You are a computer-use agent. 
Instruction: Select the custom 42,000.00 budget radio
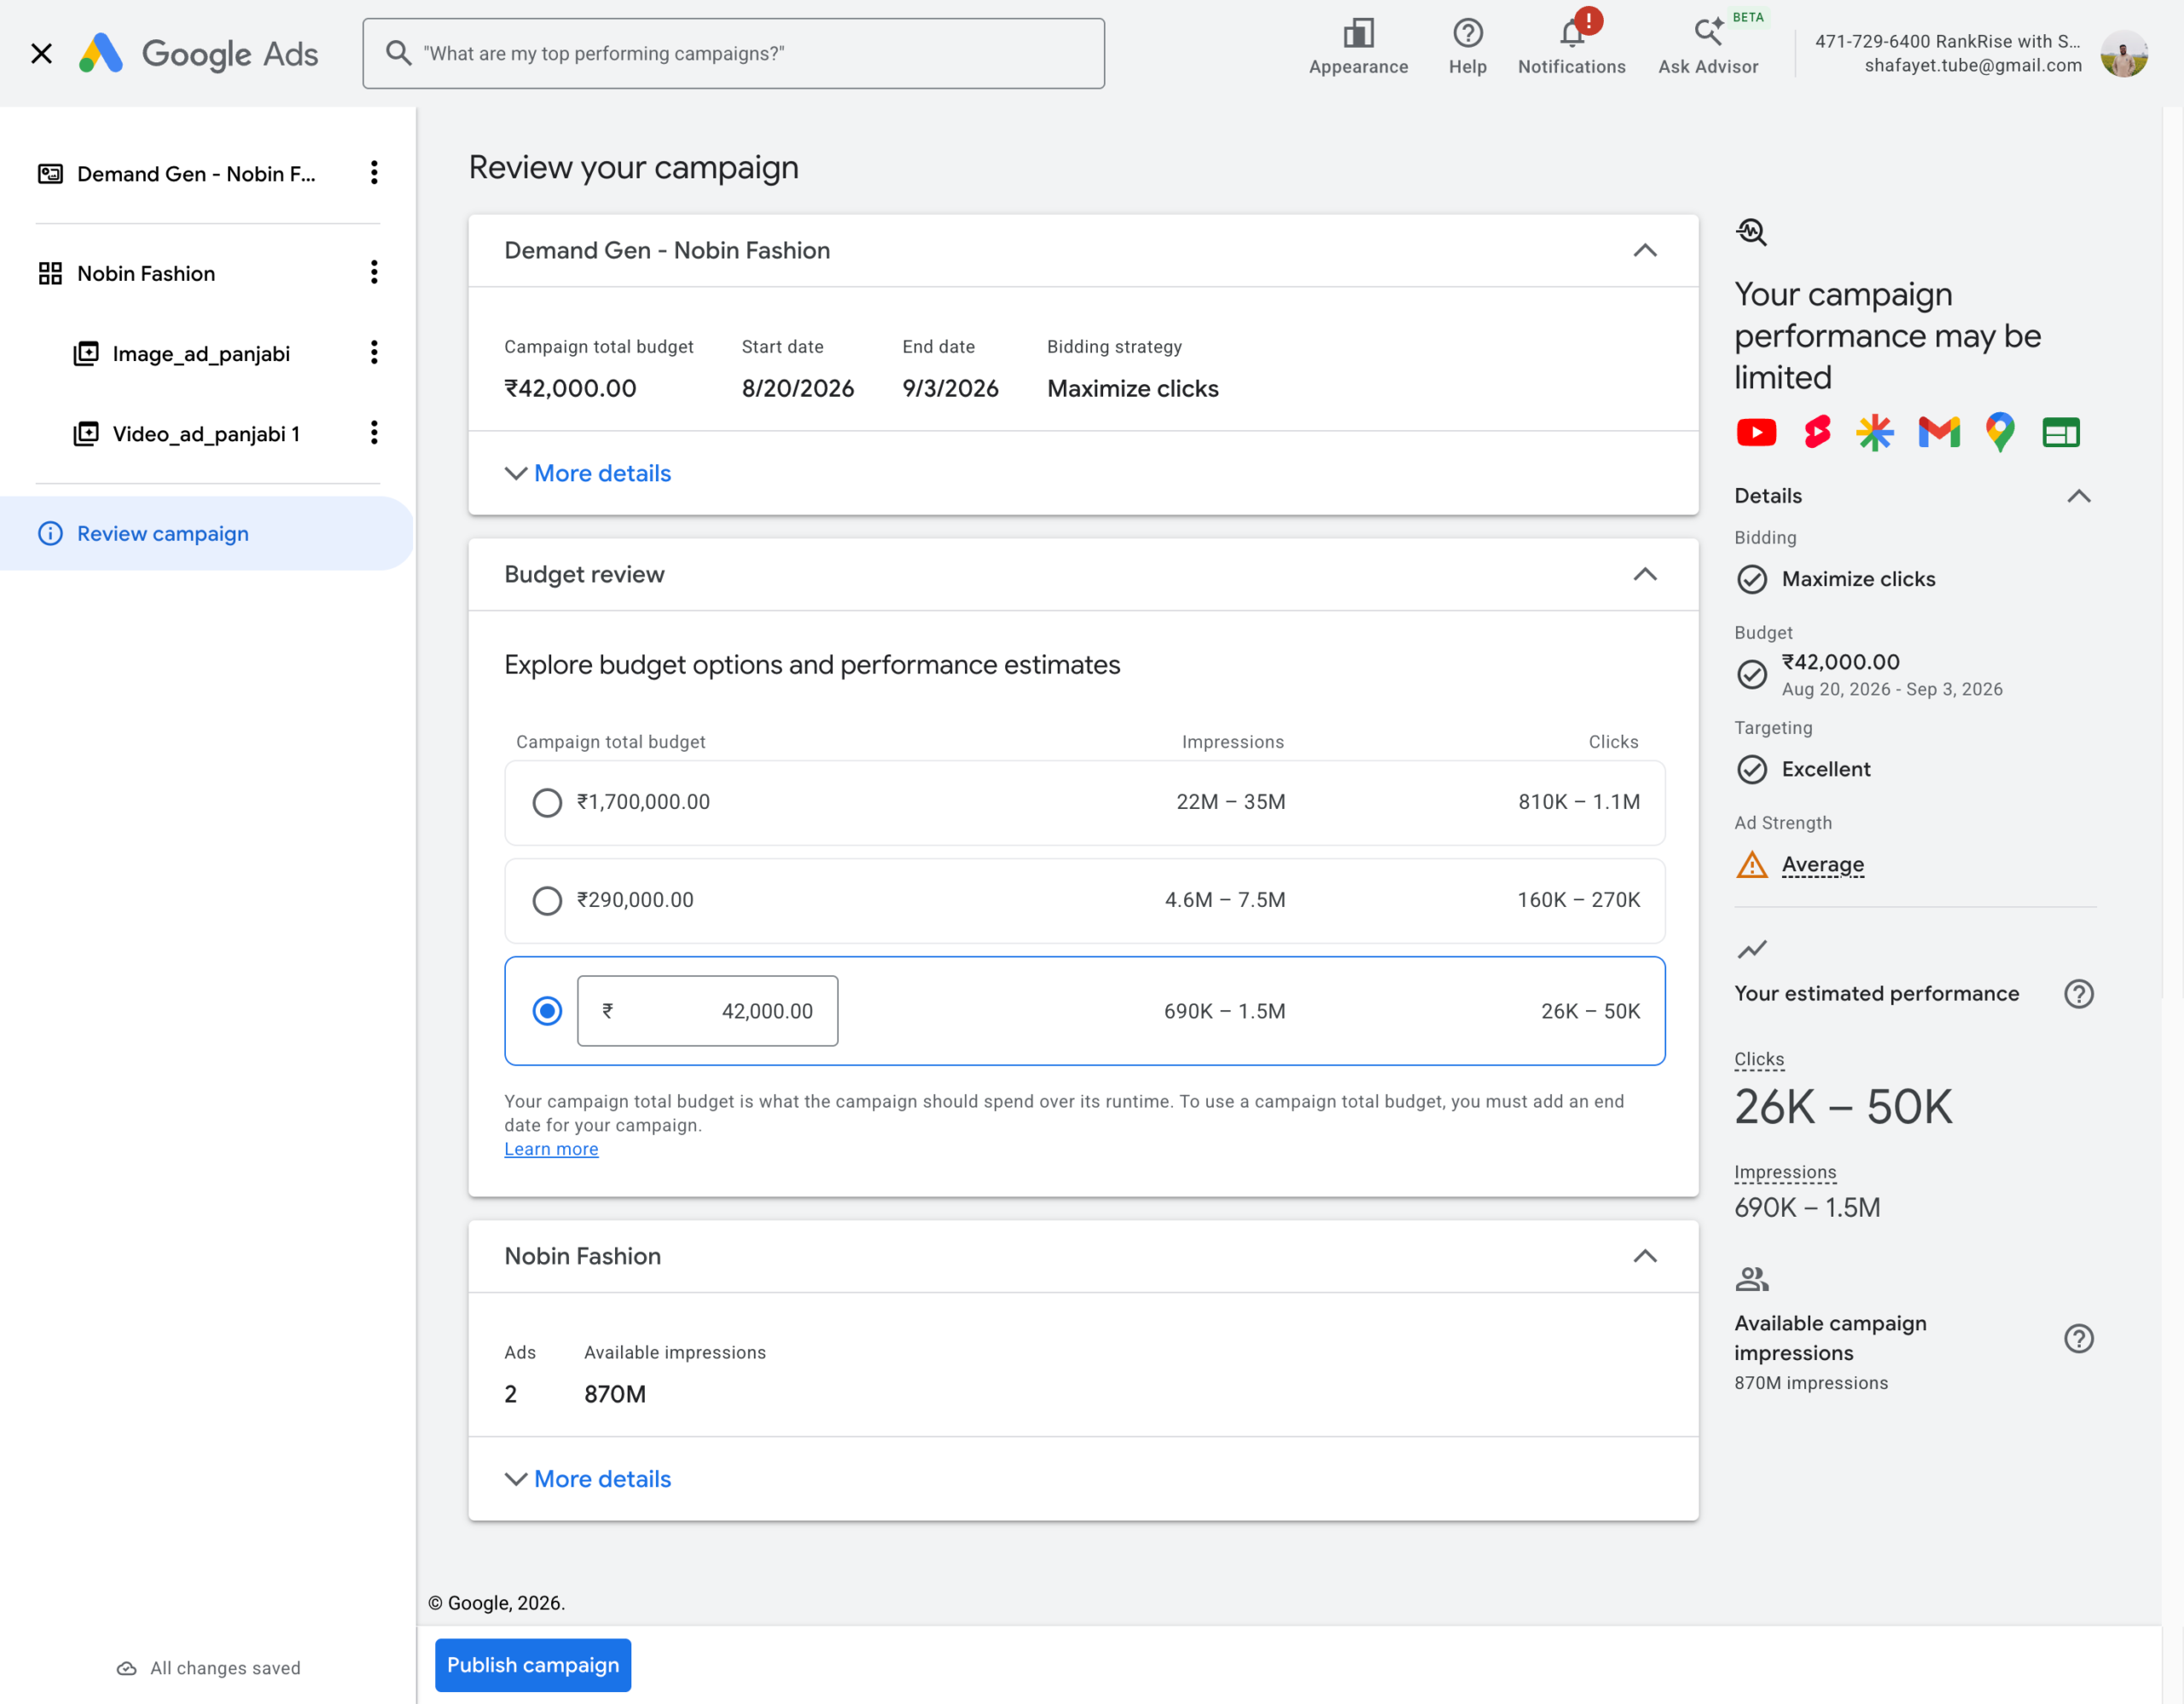(547, 1012)
